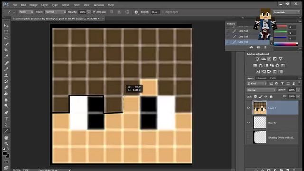This screenshot has width=304, height=171.
Task: Add a Color Balance adjustment
Action: 261,66
